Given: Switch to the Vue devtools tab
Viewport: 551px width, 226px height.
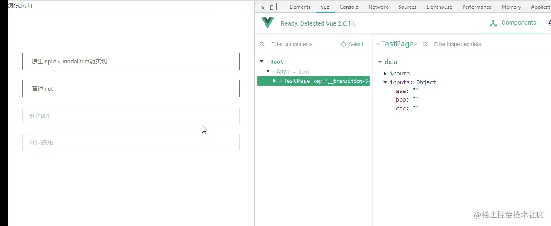Looking at the screenshot, I should (325, 7).
